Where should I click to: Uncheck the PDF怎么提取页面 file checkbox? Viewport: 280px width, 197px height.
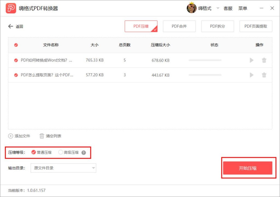(x=16, y=75)
